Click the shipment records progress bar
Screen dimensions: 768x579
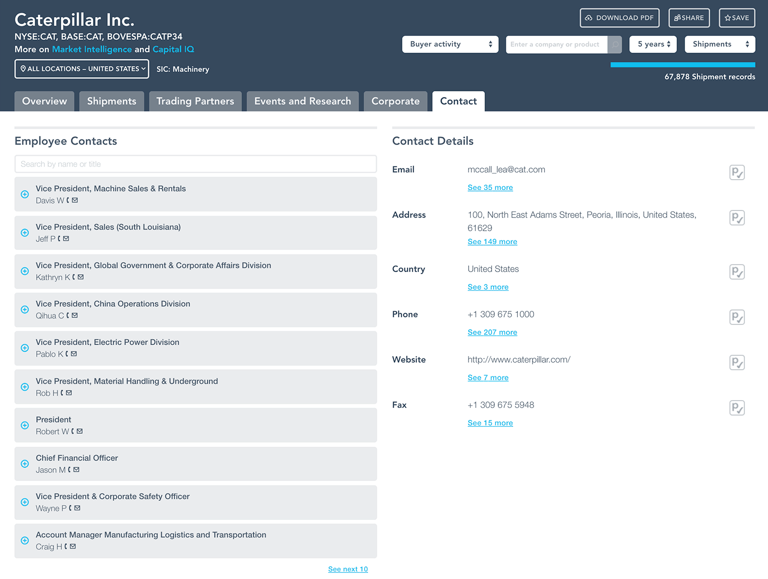click(683, 64)
